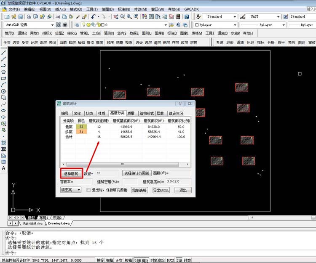316x263 pixels.
Task: Select the Ellipse draw tool
Action: 3,110
